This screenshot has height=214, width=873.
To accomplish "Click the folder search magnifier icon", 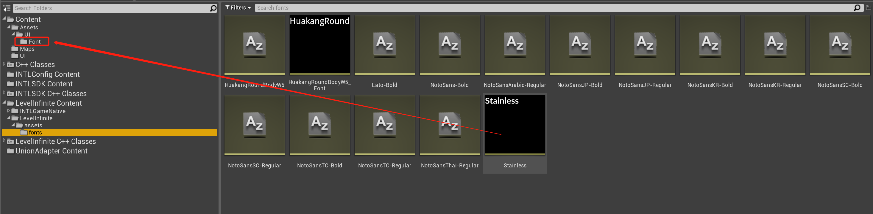I will click(213, 8).
